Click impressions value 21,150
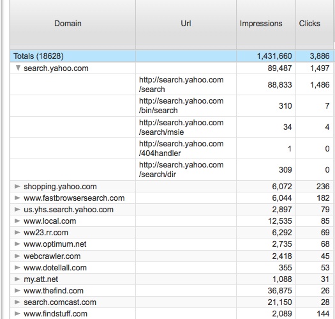 279,302
